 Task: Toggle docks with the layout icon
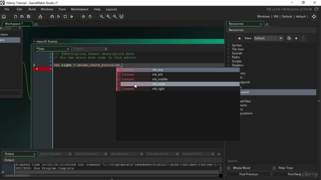coord(121,16)
